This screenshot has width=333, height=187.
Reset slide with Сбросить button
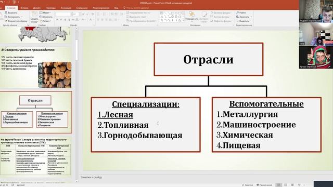click(x=46, y=17)
